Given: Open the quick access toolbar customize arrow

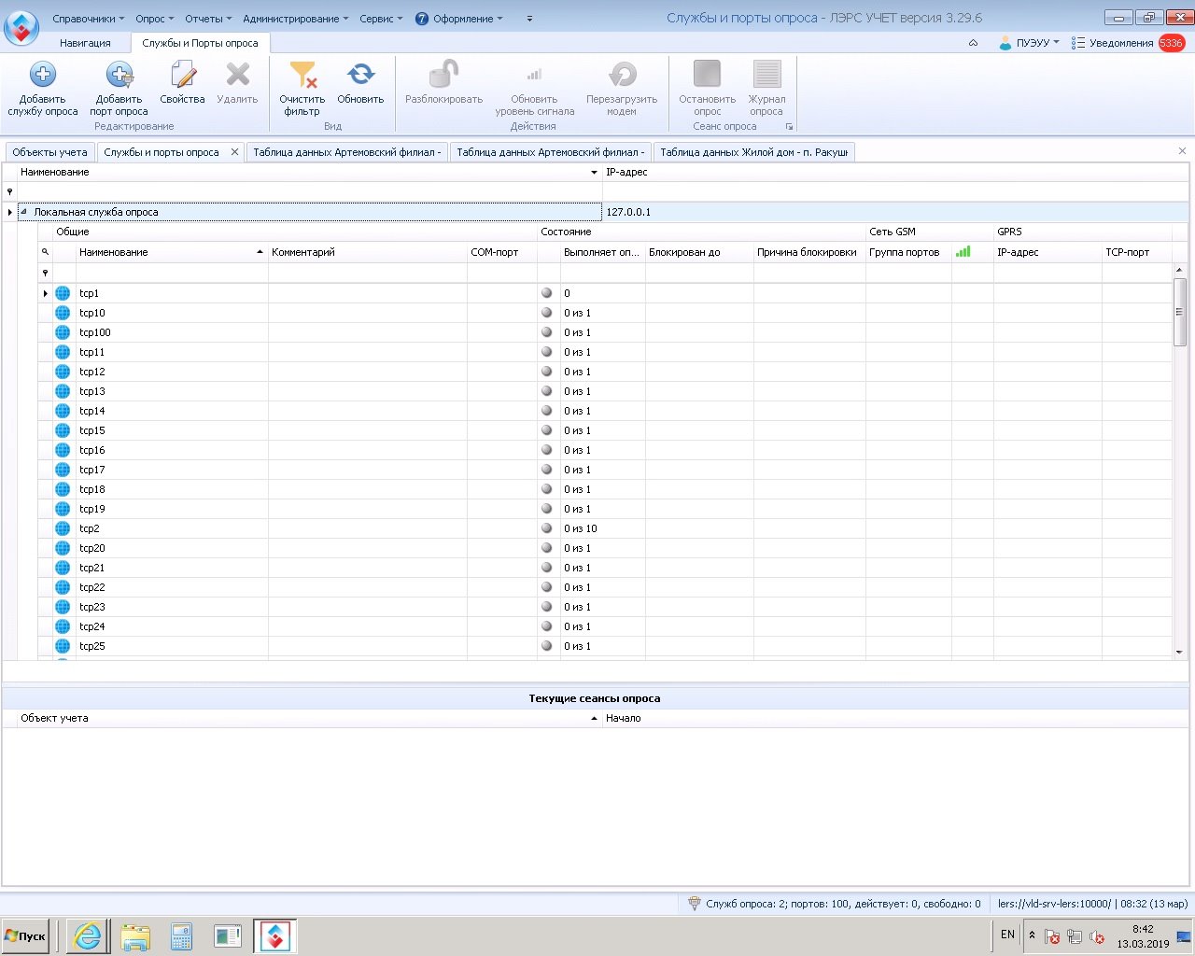Looking at the screenshot, I should pos(530,19).
